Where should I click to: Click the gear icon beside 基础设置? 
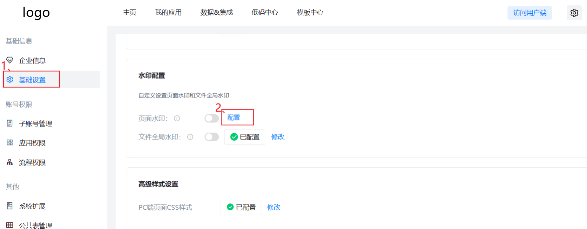(x=10, y=80)
